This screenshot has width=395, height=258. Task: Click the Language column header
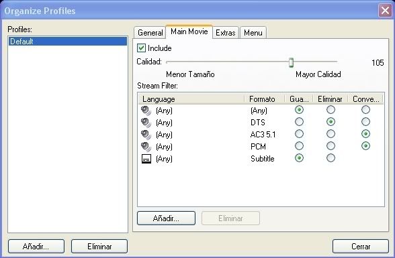coord(191,99)
